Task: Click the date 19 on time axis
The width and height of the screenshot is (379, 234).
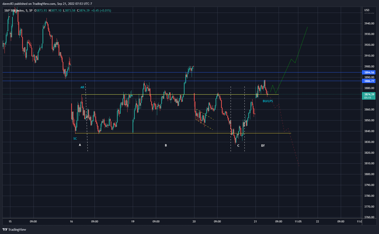Action: [133, 221]
